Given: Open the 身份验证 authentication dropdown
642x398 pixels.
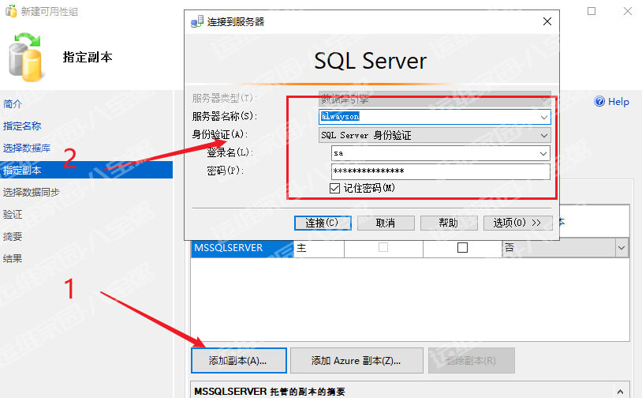Looking at the screenshot, I should 543,135.
